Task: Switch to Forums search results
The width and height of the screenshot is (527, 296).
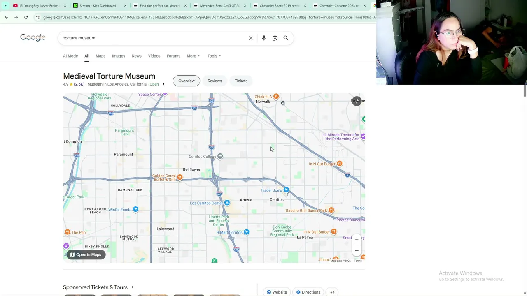Action: pos(173,56)
